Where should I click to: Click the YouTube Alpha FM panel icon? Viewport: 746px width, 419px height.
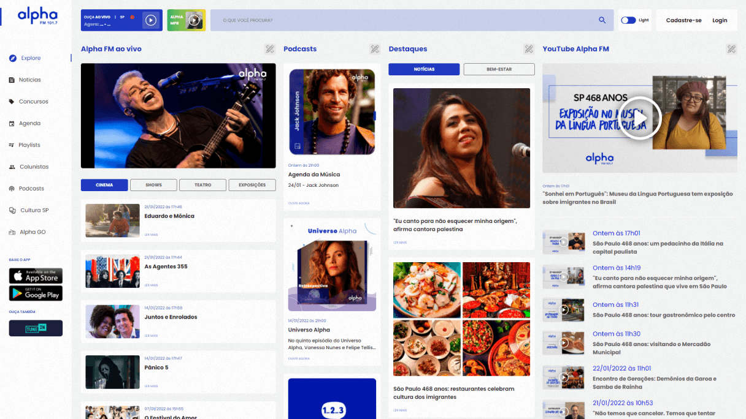point(731,49)
